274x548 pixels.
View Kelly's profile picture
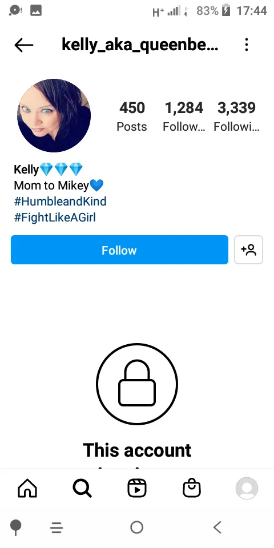tap(54, 115)
